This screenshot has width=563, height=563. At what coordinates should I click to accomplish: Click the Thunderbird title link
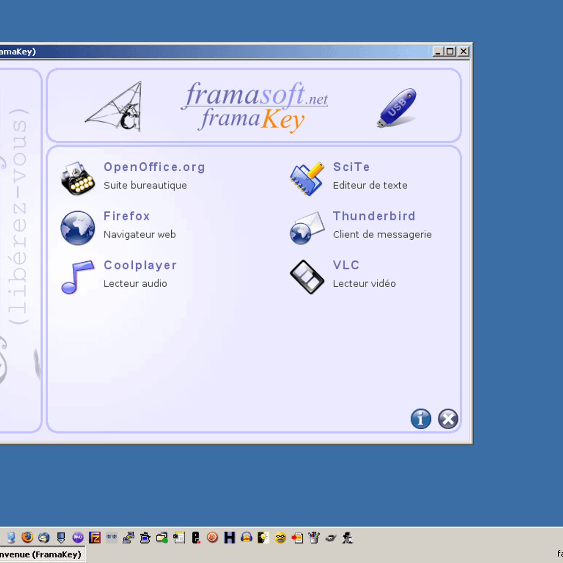(374, 216)
